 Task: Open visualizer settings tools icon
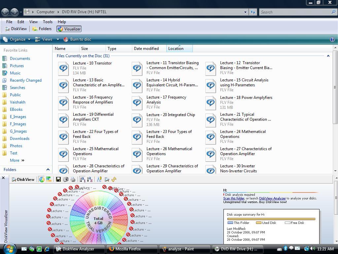coord(99,179)
